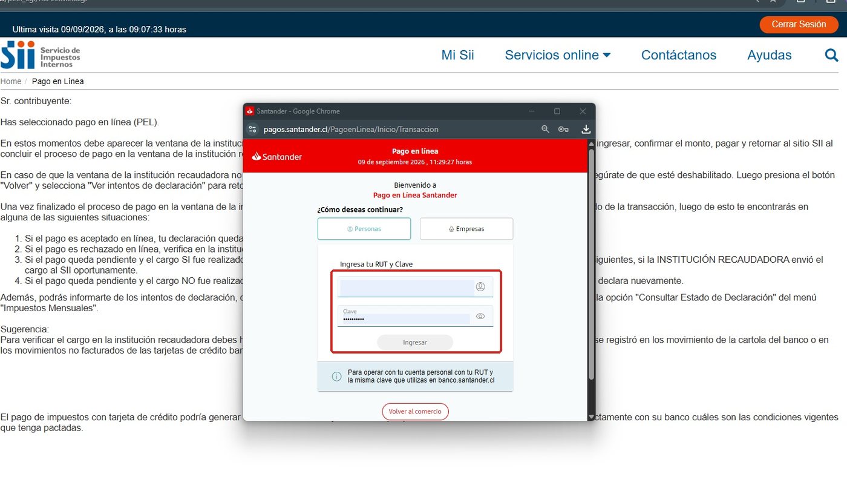This screenshot has height=491, width=847.
Task: Click the Cerrar Sesión button
Action: point(799,24)
